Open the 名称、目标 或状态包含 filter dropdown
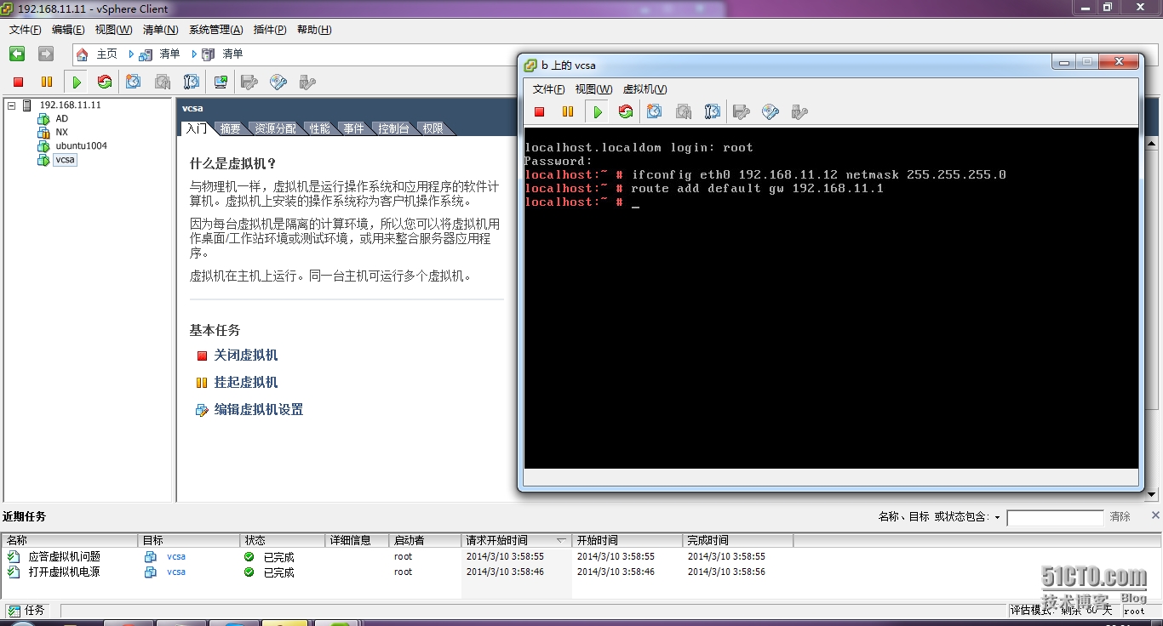 tap(997, 517)
